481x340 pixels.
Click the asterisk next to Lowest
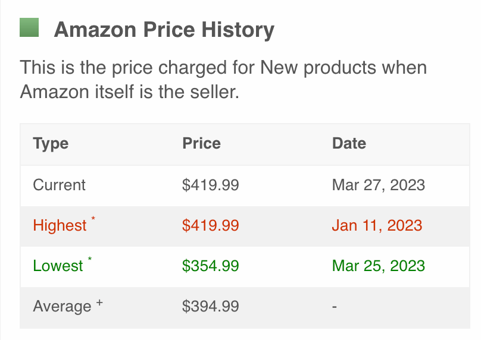(90, 261)
